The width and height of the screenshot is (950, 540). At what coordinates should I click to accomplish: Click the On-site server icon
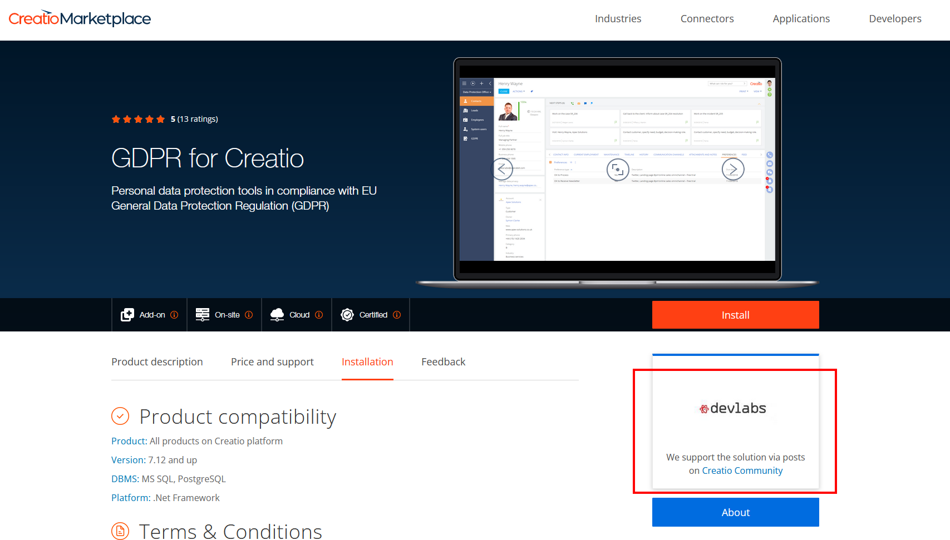pos(203,315)
